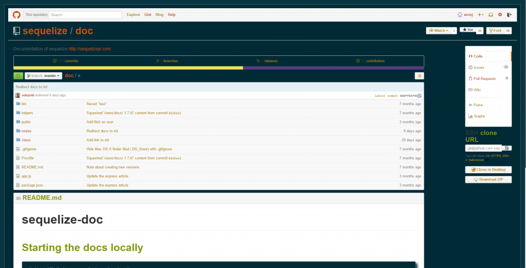Click the yellow language bar segment
Viewport: 526px width, 268px height.
128,68
